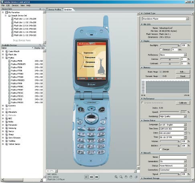Click the search icon in Available Devices header
Viewport: 195px width, 183px height.
44,45
